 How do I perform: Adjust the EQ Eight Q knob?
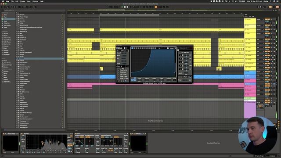click(x=23, y=150)
